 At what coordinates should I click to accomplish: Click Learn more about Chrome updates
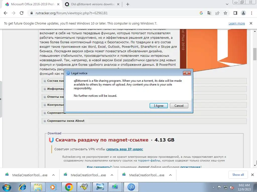237,23
